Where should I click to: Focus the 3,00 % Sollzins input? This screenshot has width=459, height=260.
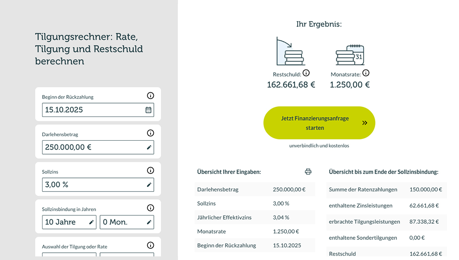tap(92, 185)
